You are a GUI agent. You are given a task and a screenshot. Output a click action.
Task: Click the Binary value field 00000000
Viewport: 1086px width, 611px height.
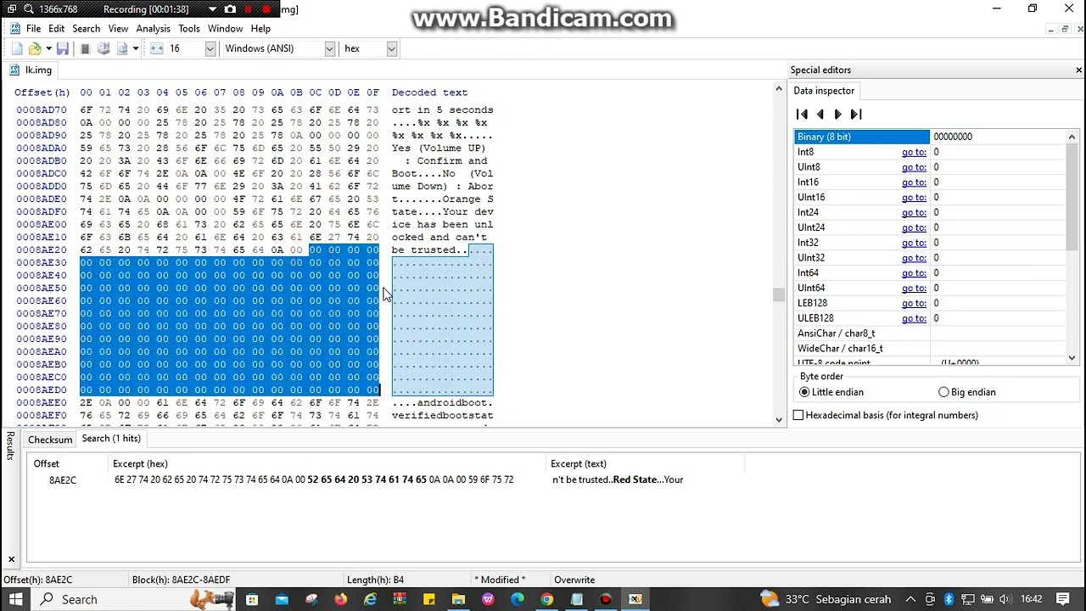click(x=997, y=137)
